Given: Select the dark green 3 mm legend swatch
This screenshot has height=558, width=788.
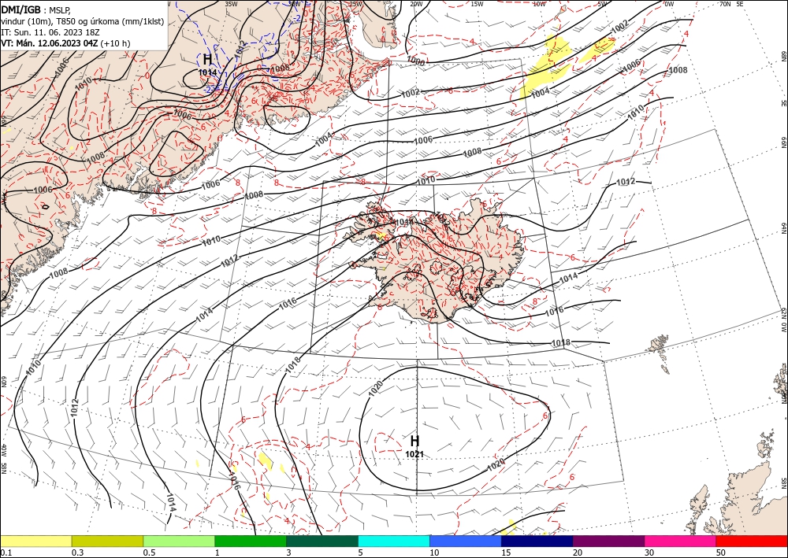Looking at the screenshot, I should point(322,541).
